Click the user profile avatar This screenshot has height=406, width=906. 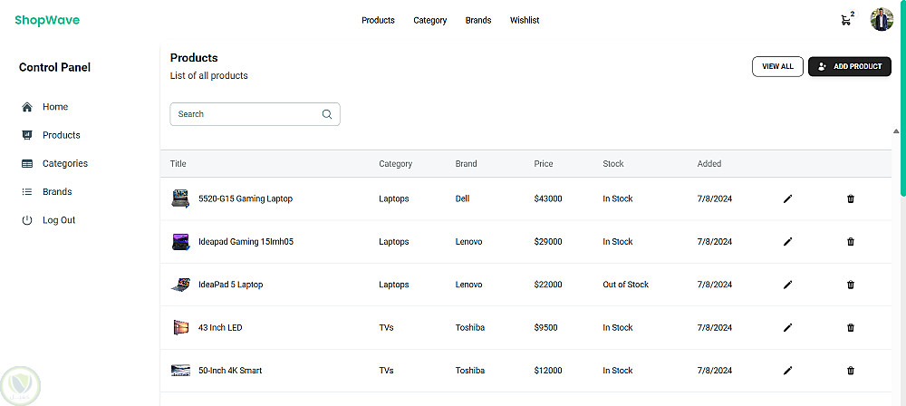(x=882, y=20)
